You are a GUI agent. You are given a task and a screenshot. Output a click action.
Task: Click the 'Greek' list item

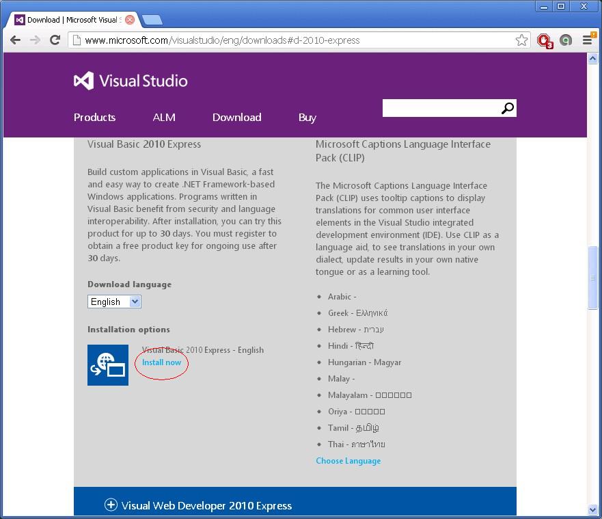pyautogui.click(x=357, y=313)
